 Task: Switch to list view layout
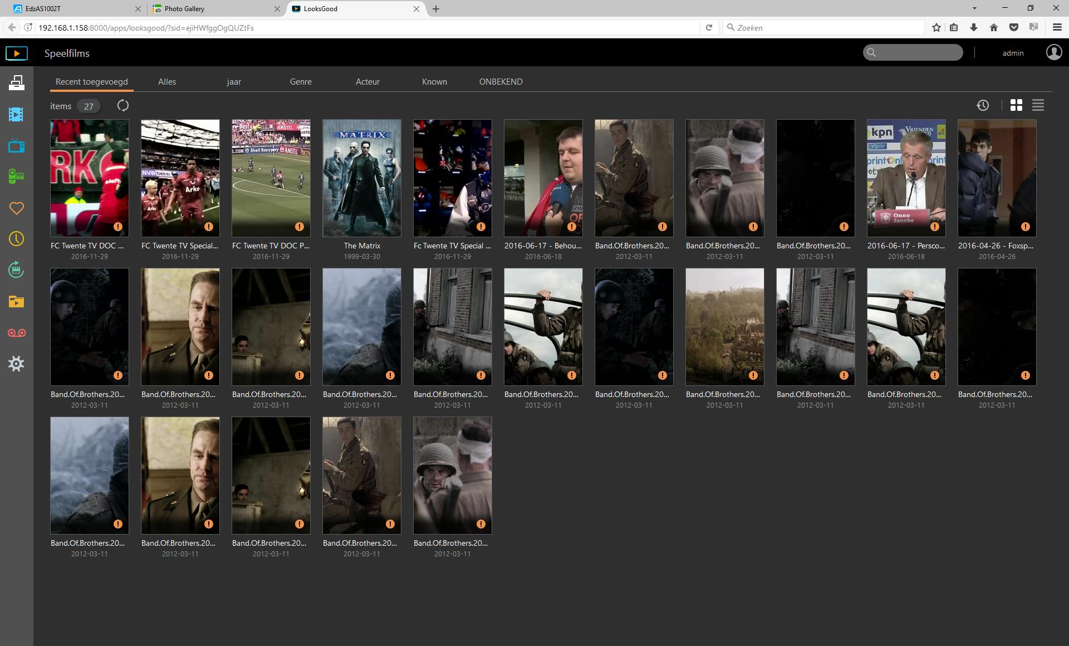(1038, 105)
